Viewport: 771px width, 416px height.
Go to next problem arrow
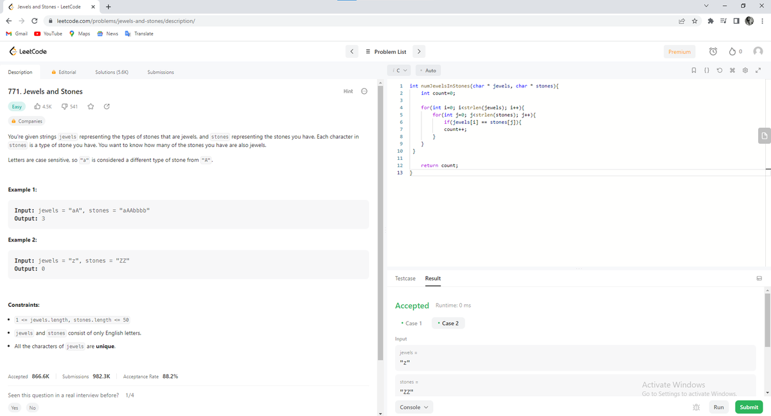419,51
